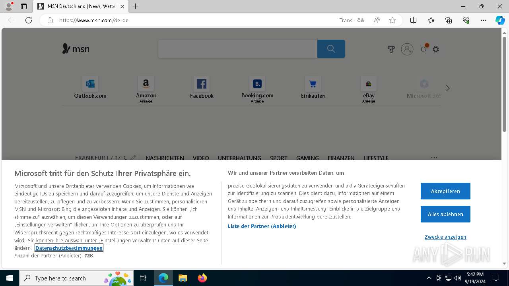Click the scrollbar down arrow

coord(504,263)
